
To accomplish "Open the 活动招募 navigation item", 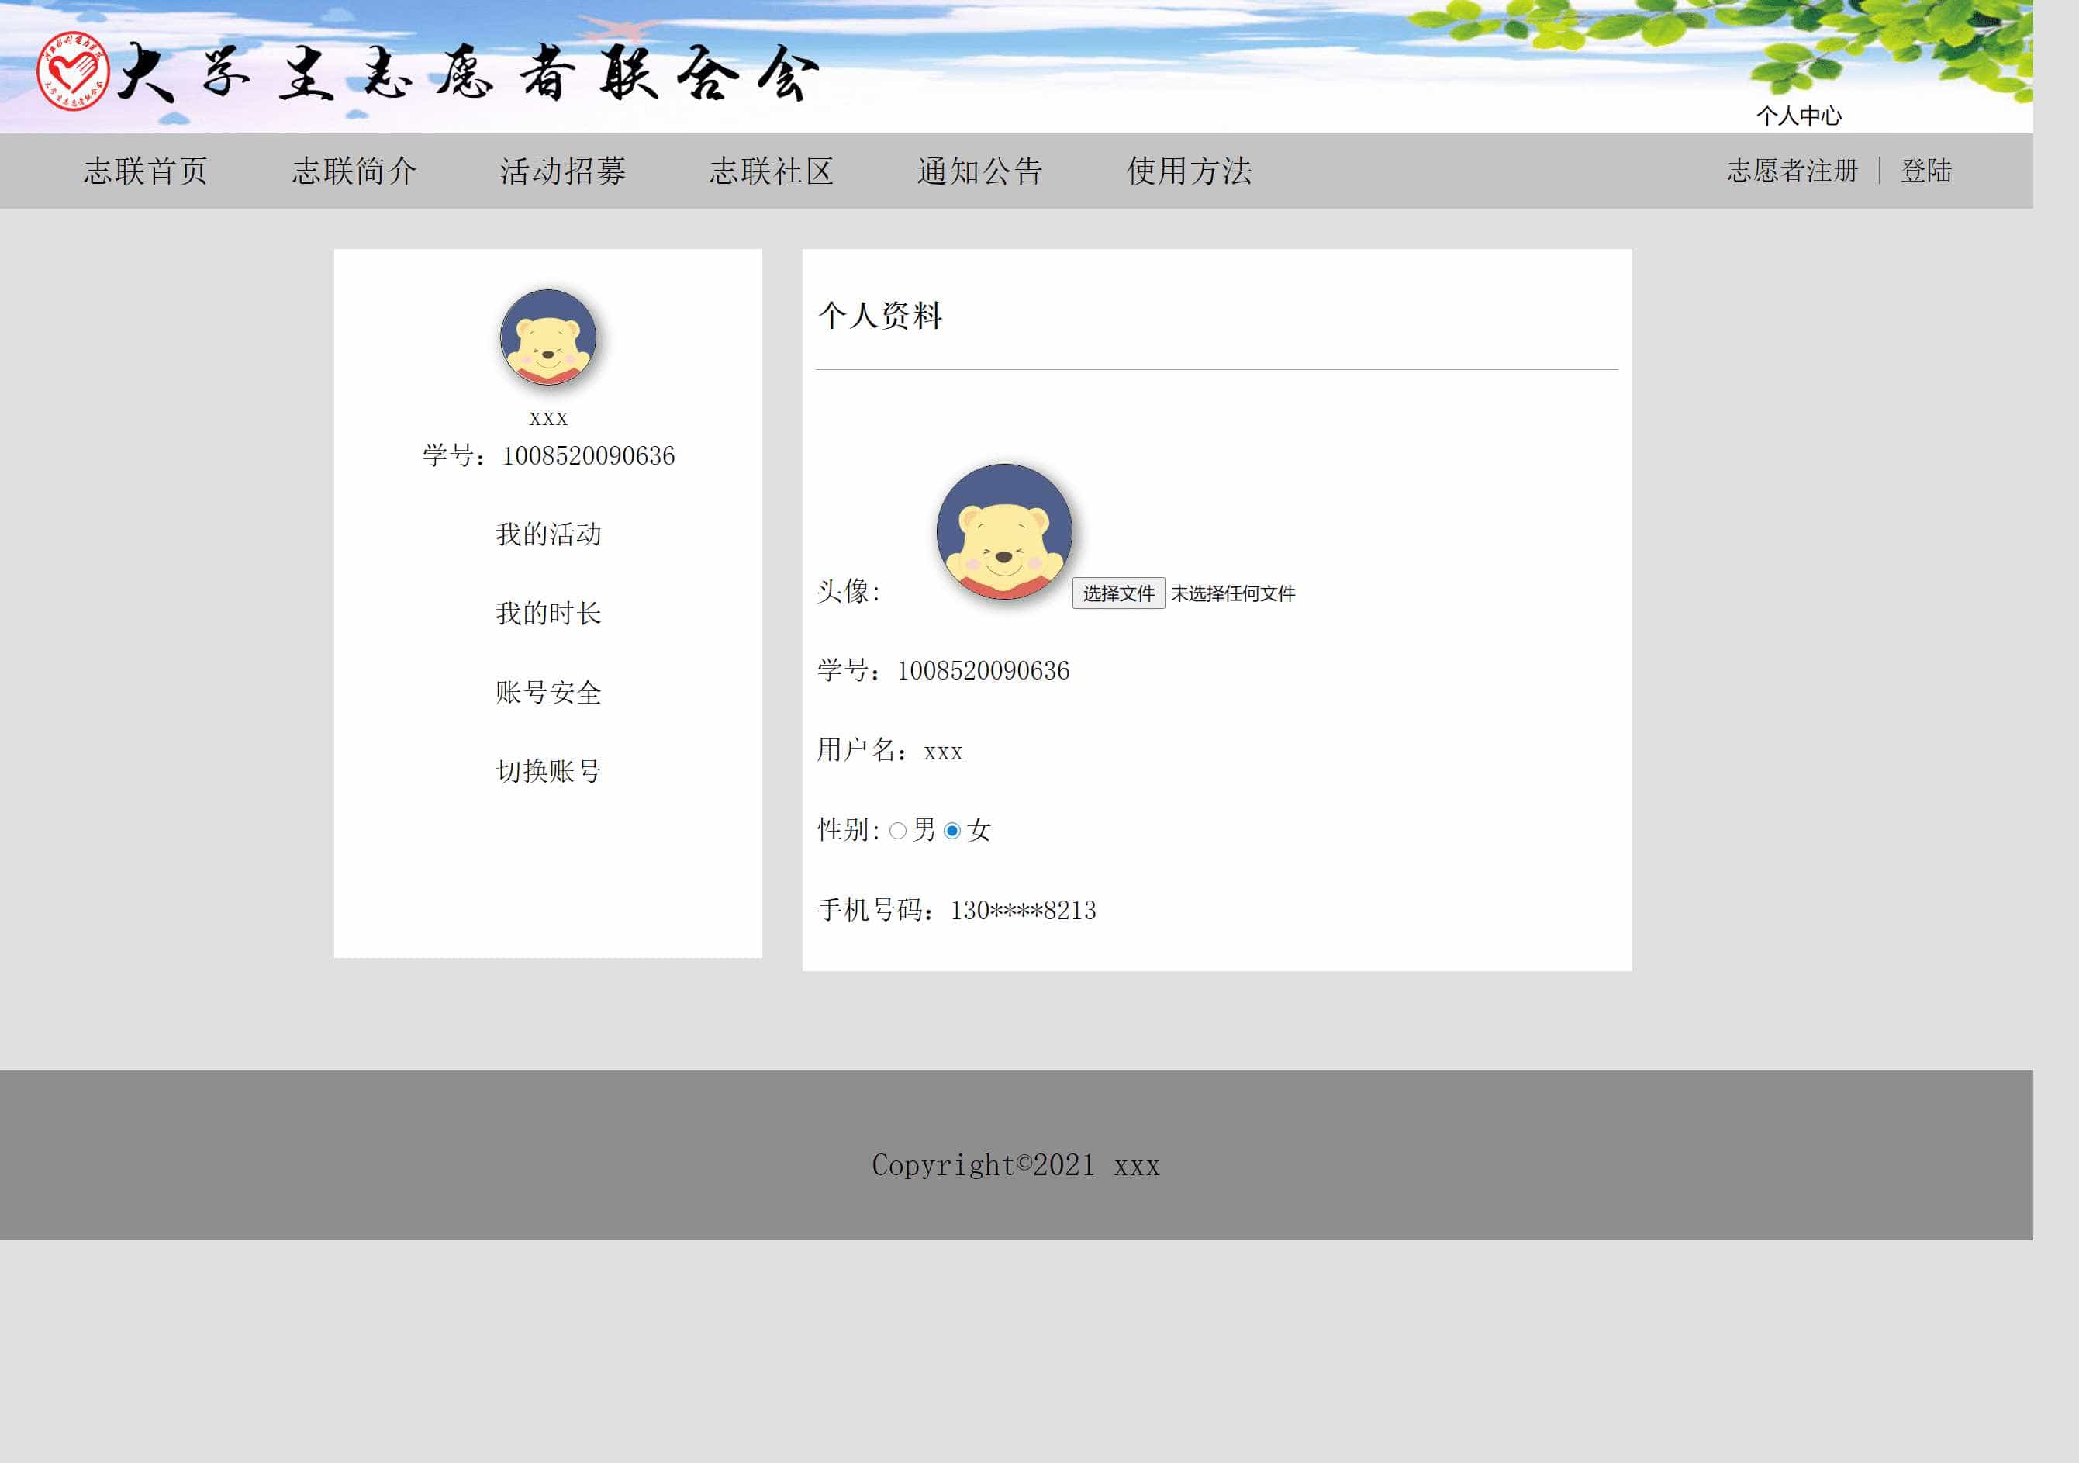I will 562,171.
